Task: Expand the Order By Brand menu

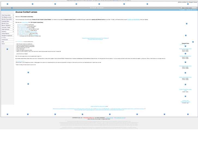Action: point(7,30)
